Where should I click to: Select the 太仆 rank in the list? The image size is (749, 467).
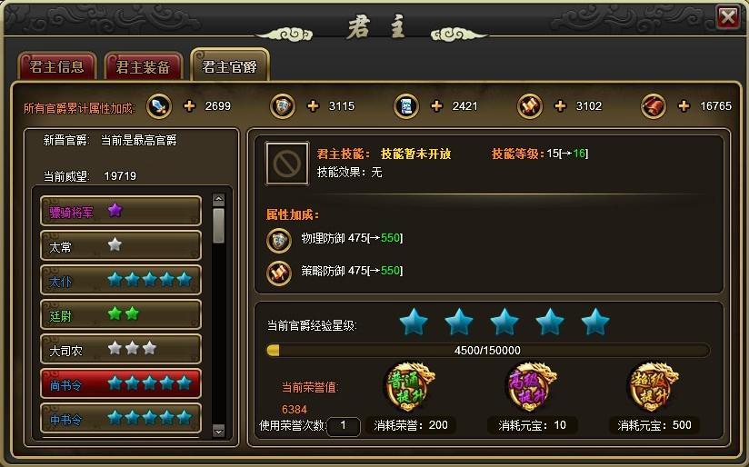tap(121, 280)
